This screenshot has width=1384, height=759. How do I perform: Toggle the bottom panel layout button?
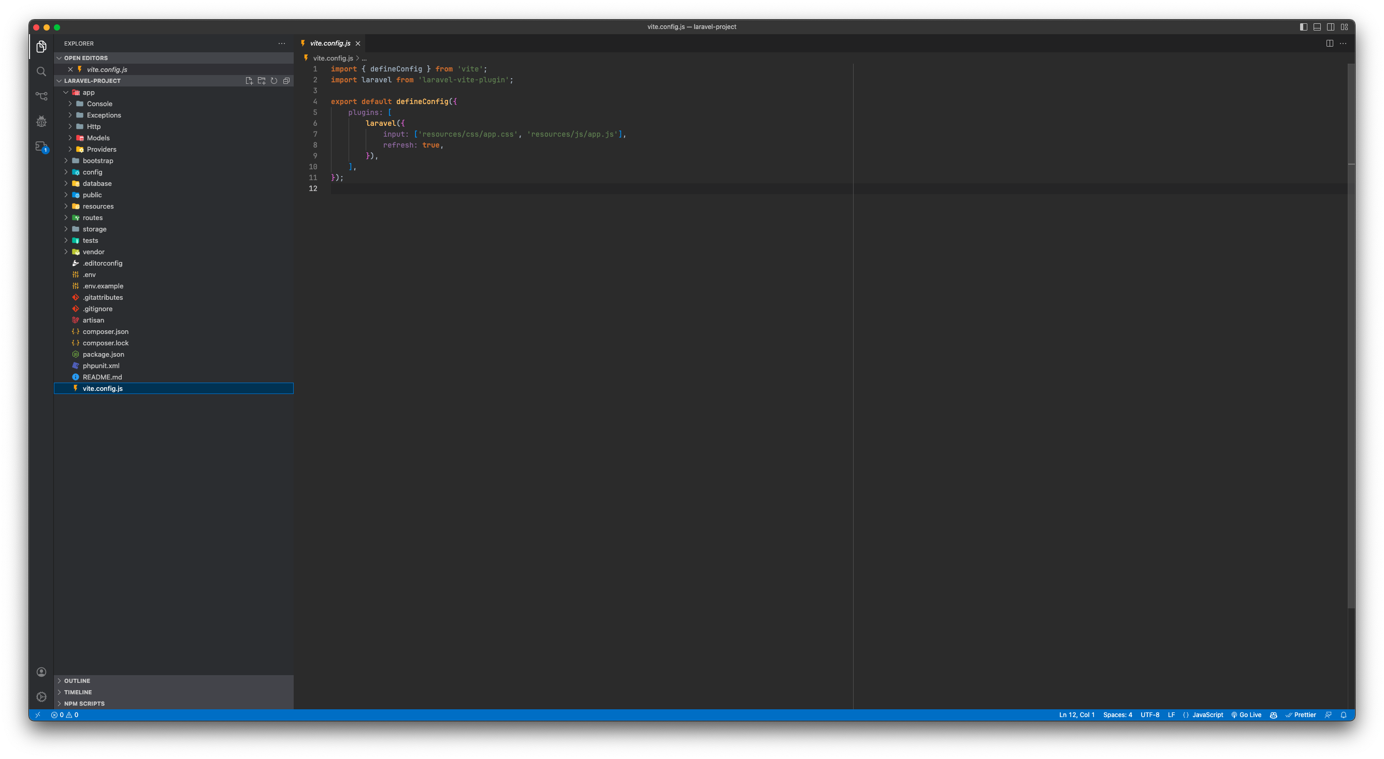click(x=1317, y=27)
